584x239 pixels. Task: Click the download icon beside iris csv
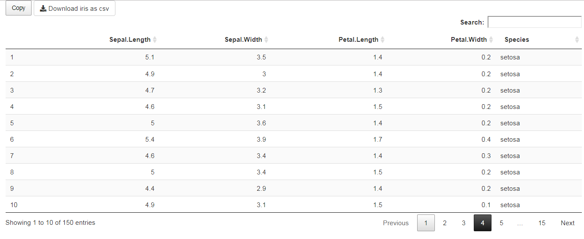click(x=43, y=9)
